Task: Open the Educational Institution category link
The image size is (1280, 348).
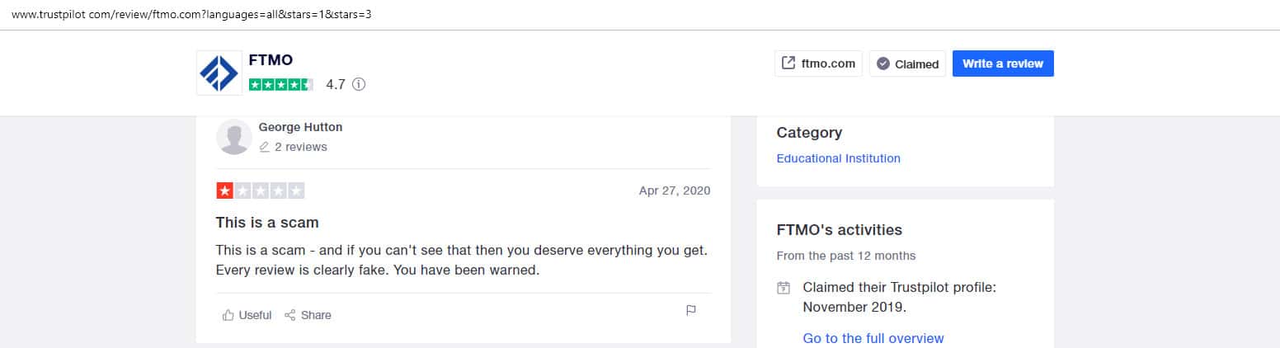Action: (838, 158)
